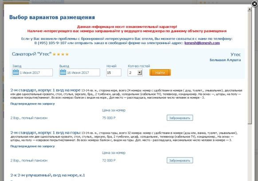
Task: Click the 72 000 ₽ price
Action: (109, 161)
